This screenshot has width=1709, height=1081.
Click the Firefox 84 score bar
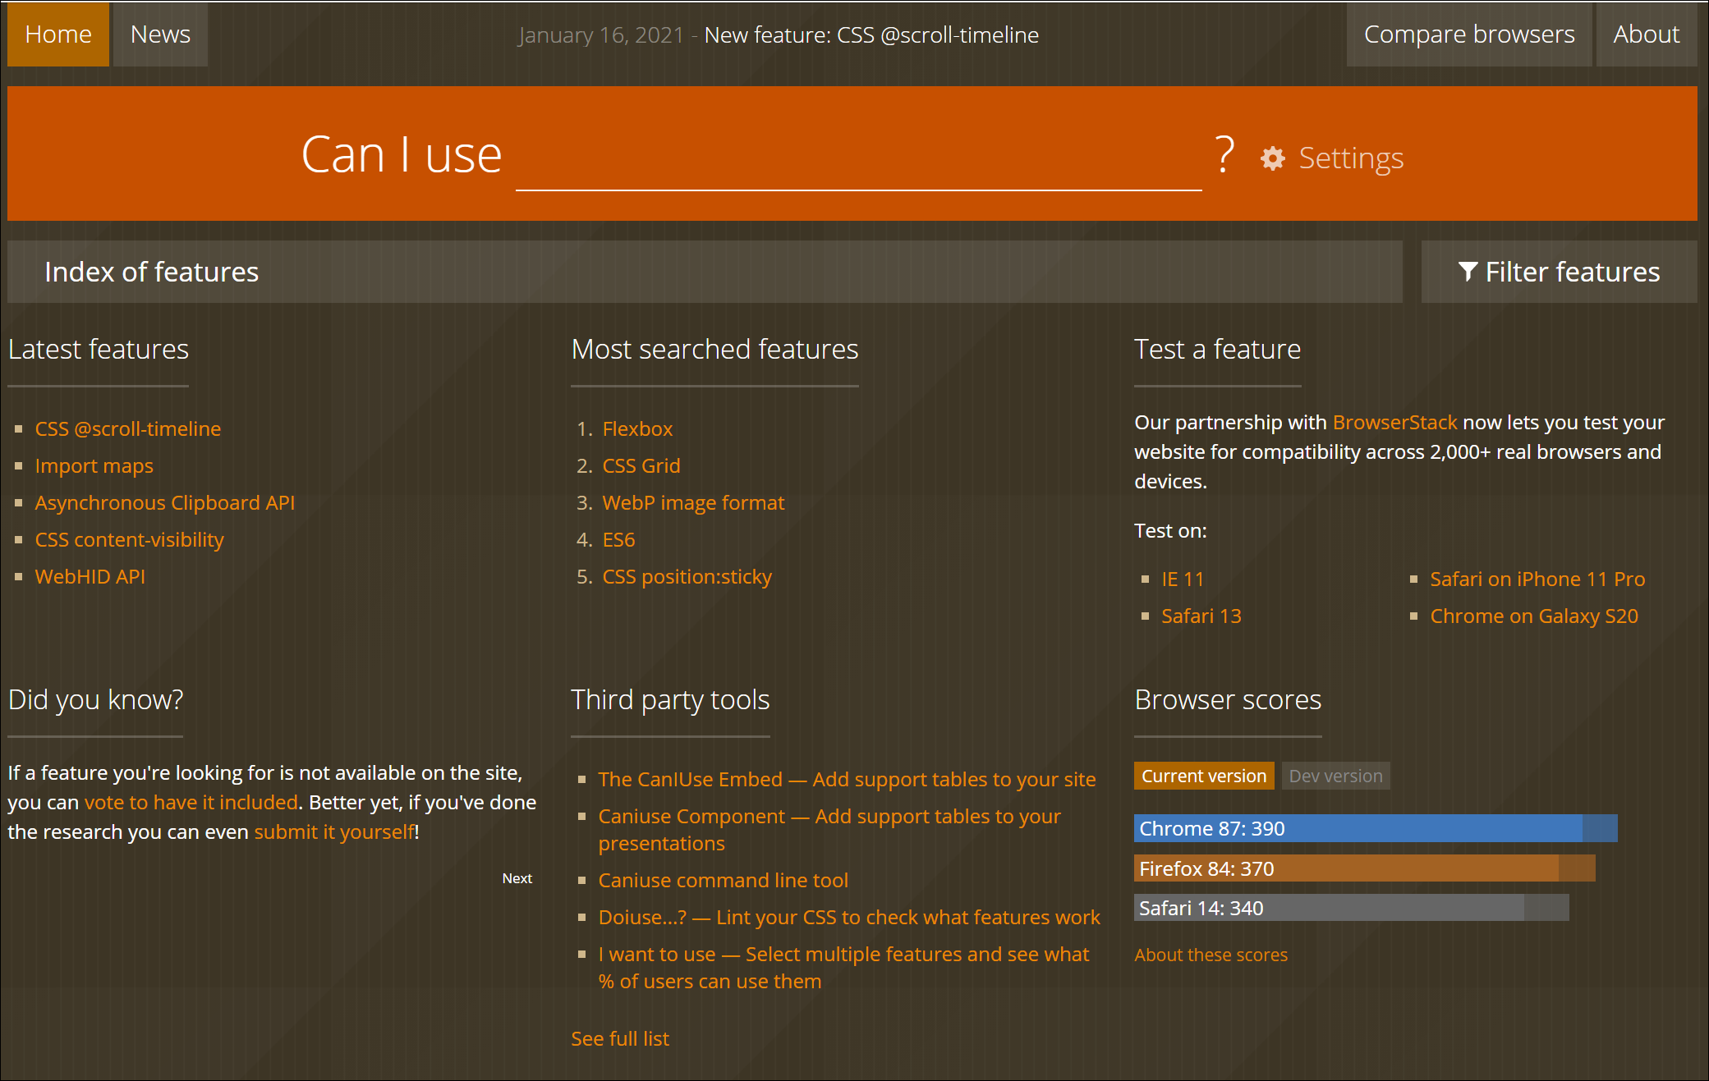tap(1363, 868)
